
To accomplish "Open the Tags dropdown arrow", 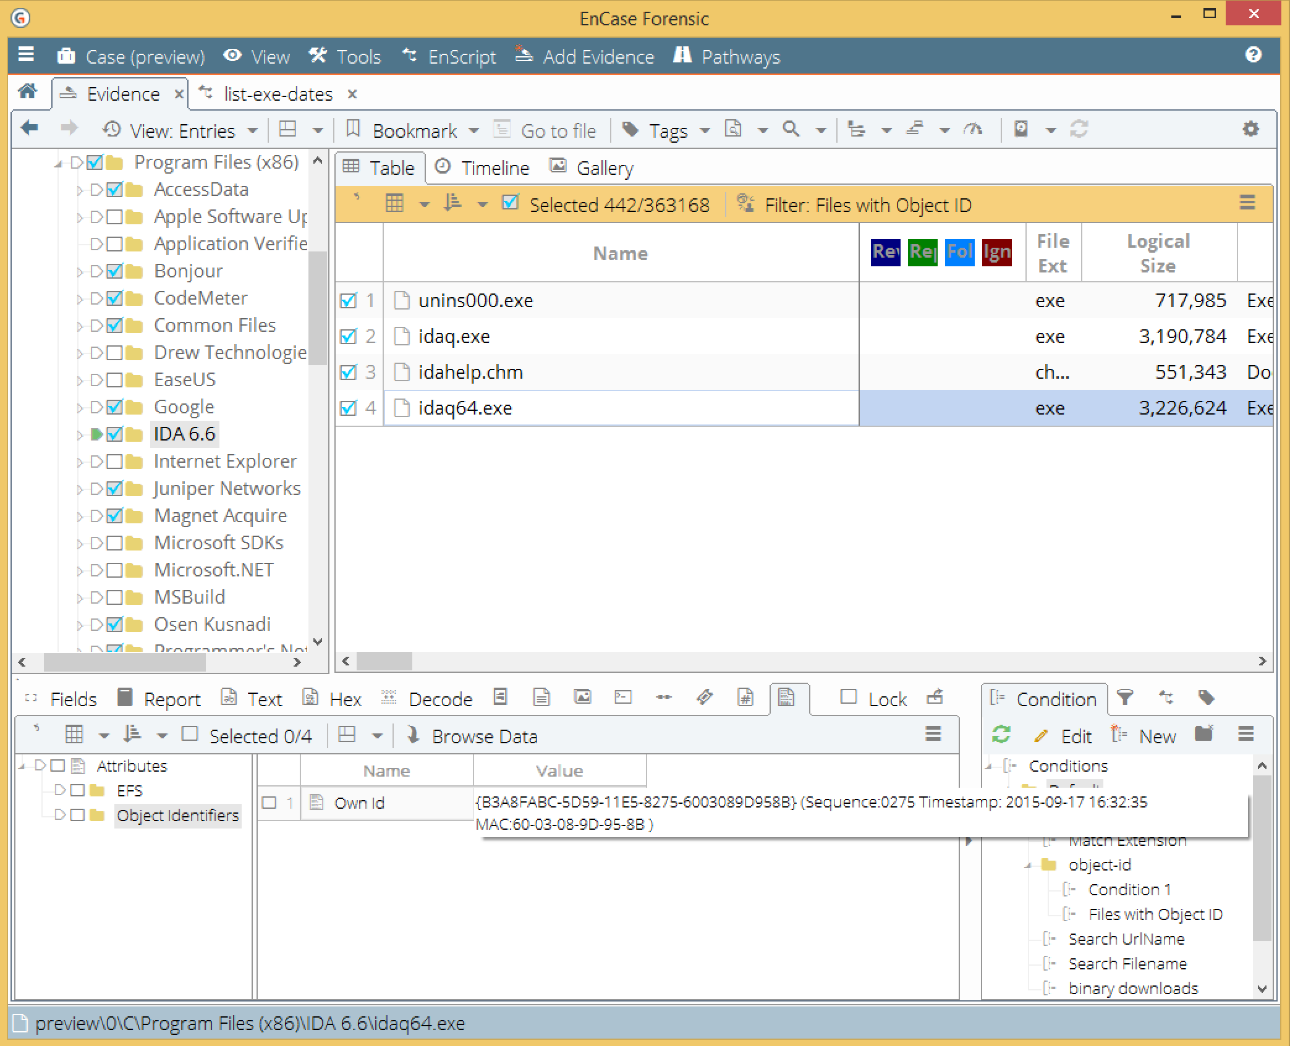I will pos(705,130).
